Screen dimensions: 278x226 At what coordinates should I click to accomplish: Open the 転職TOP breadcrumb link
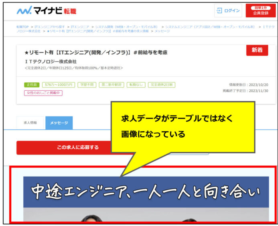point(22,27)
